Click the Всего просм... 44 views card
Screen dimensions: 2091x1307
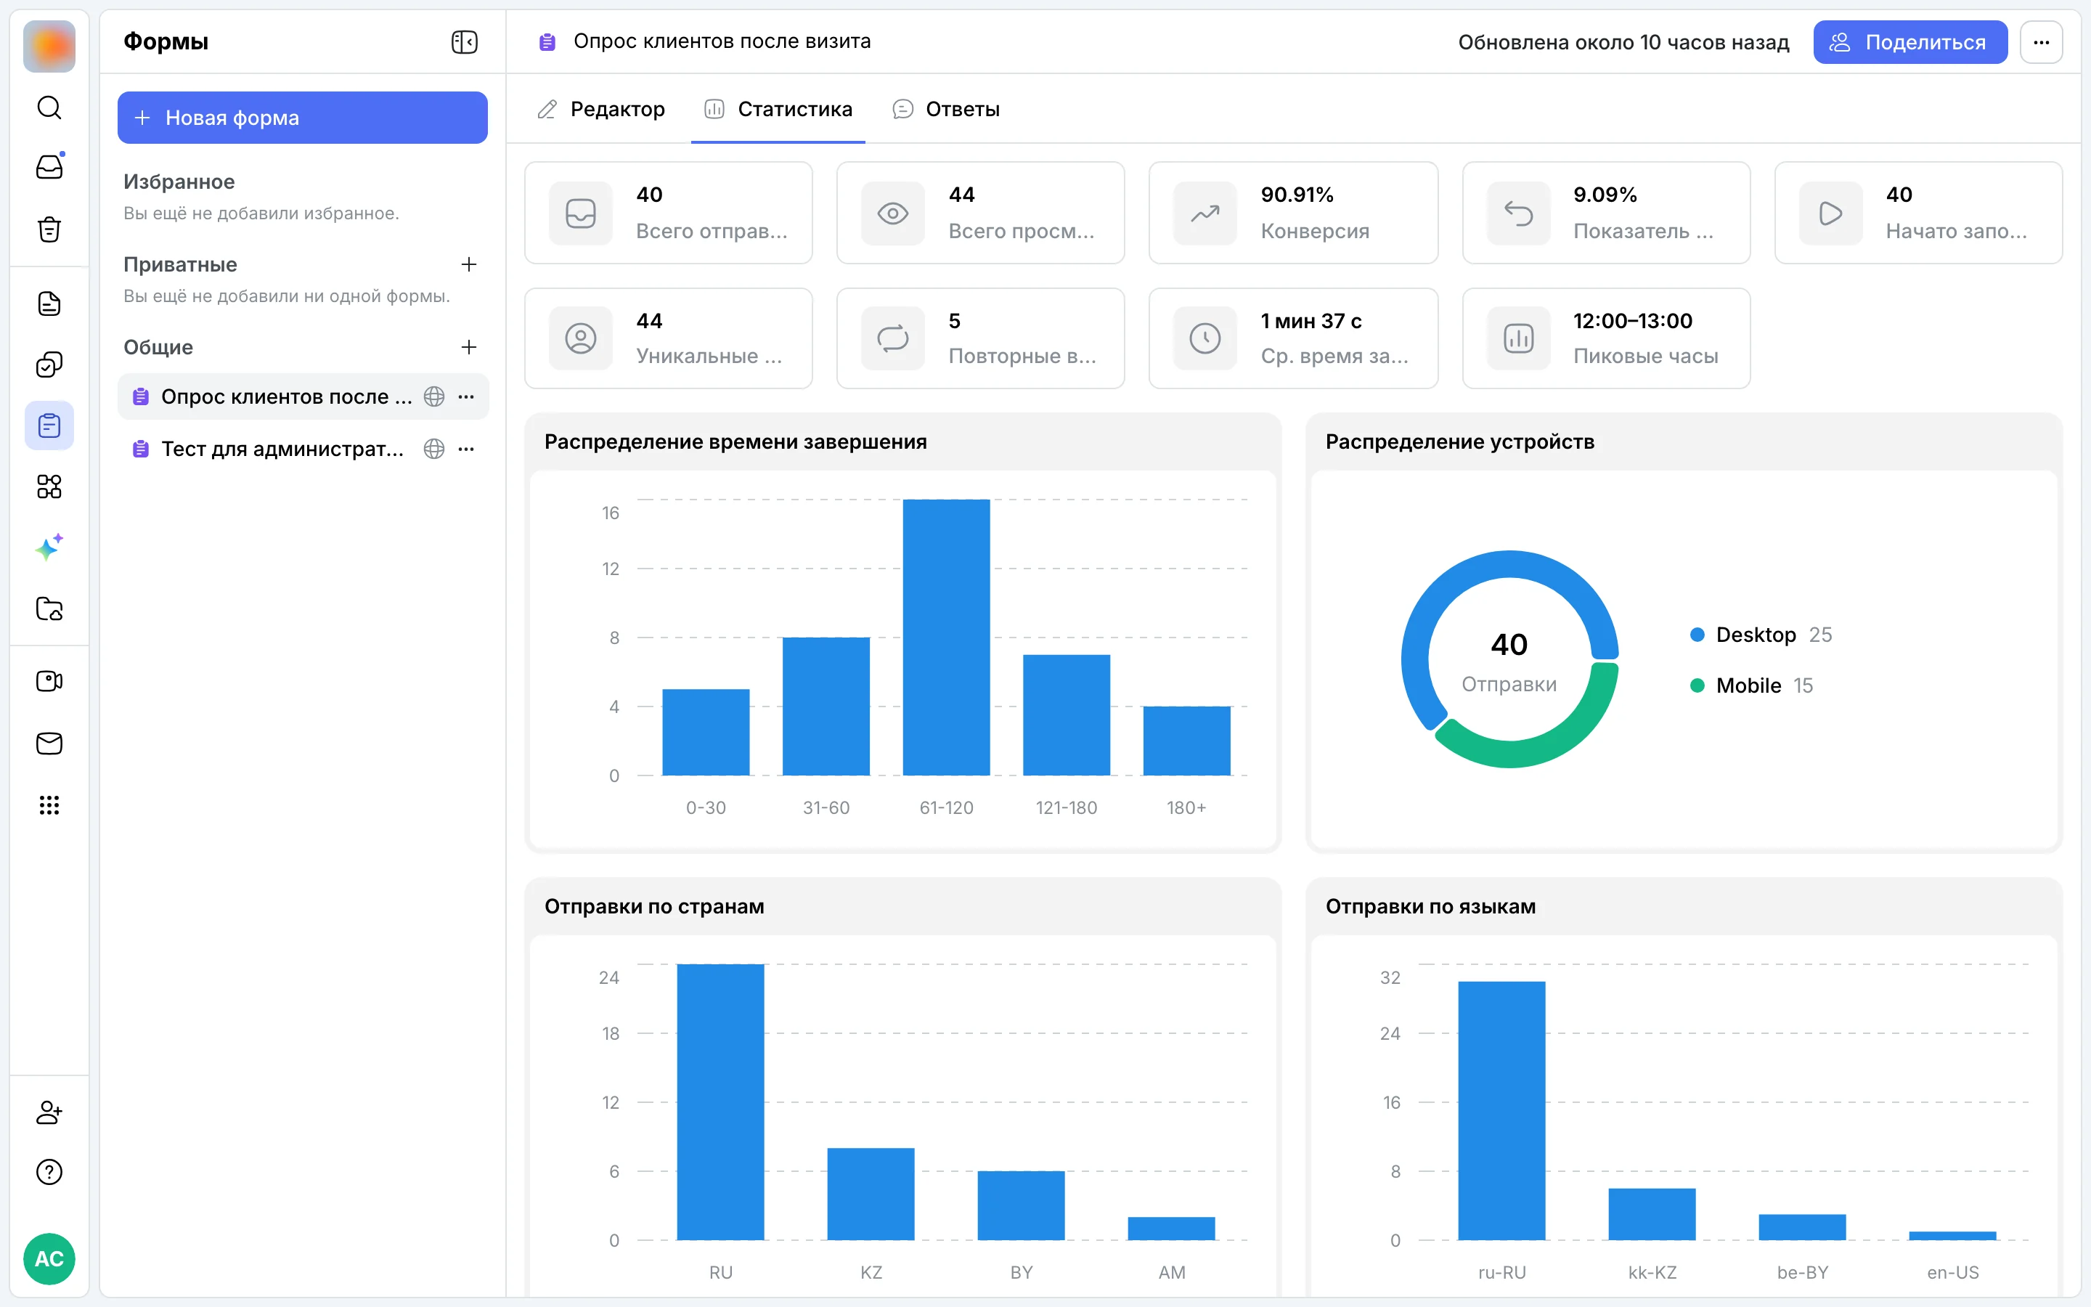tap(981, 213)
